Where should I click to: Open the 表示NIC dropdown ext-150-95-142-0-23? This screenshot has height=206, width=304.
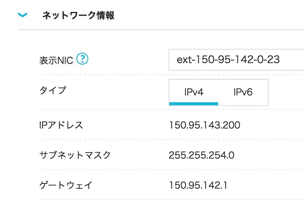(x=236, y=60)
